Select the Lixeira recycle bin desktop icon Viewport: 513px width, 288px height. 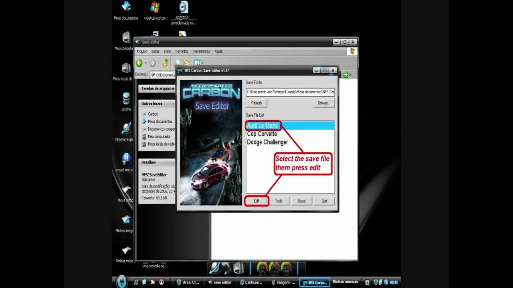tap(126, 102)
